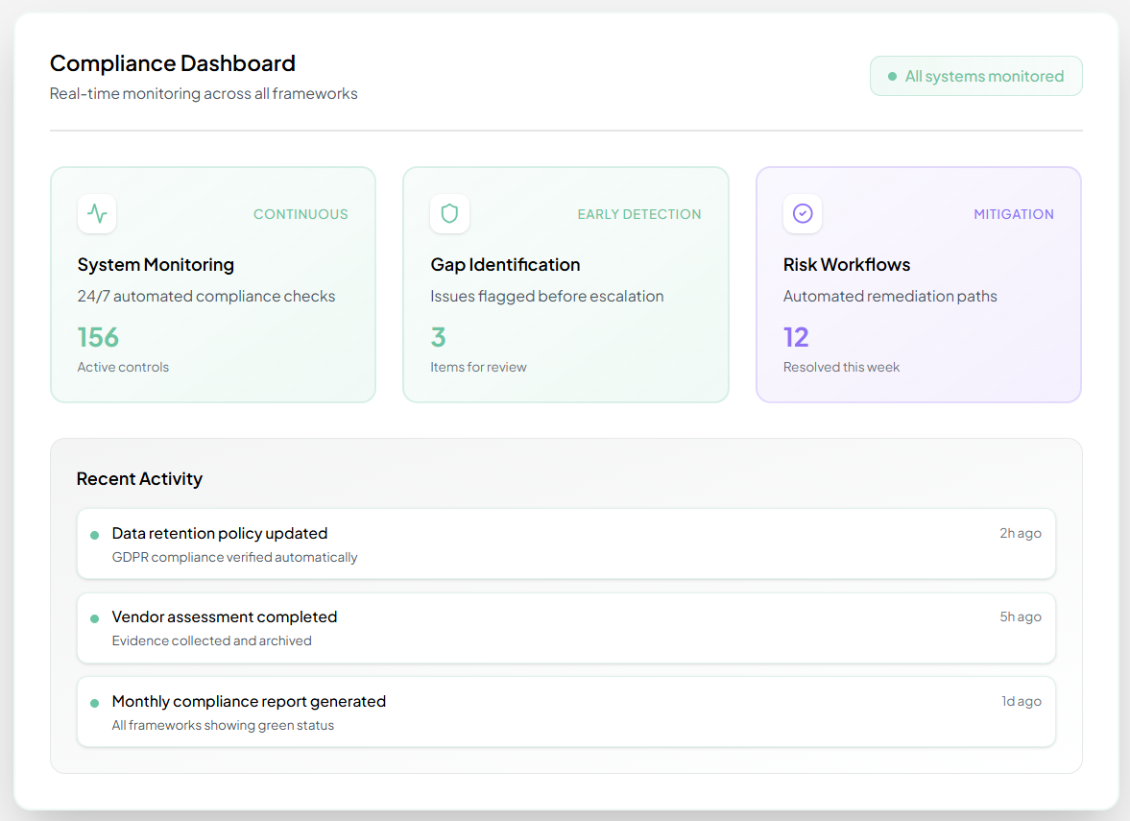The height and width of the screenshot is (821, 1130).
Task: Click green dot beside Monthly compliance report
Action: pos(94,703)
